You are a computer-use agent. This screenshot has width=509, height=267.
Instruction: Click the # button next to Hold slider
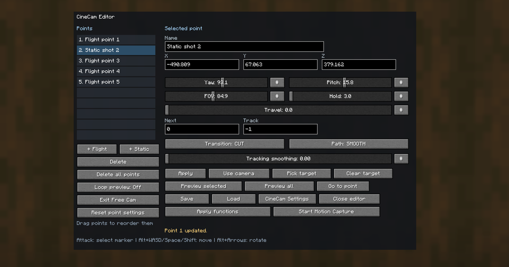(401, 96)
